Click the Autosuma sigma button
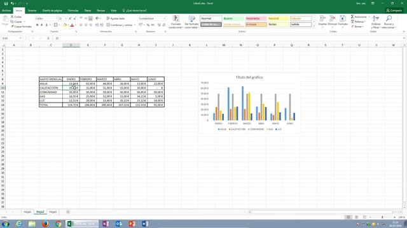The width and height of the screenshot is (407, 228). click(x=359, y=17)
